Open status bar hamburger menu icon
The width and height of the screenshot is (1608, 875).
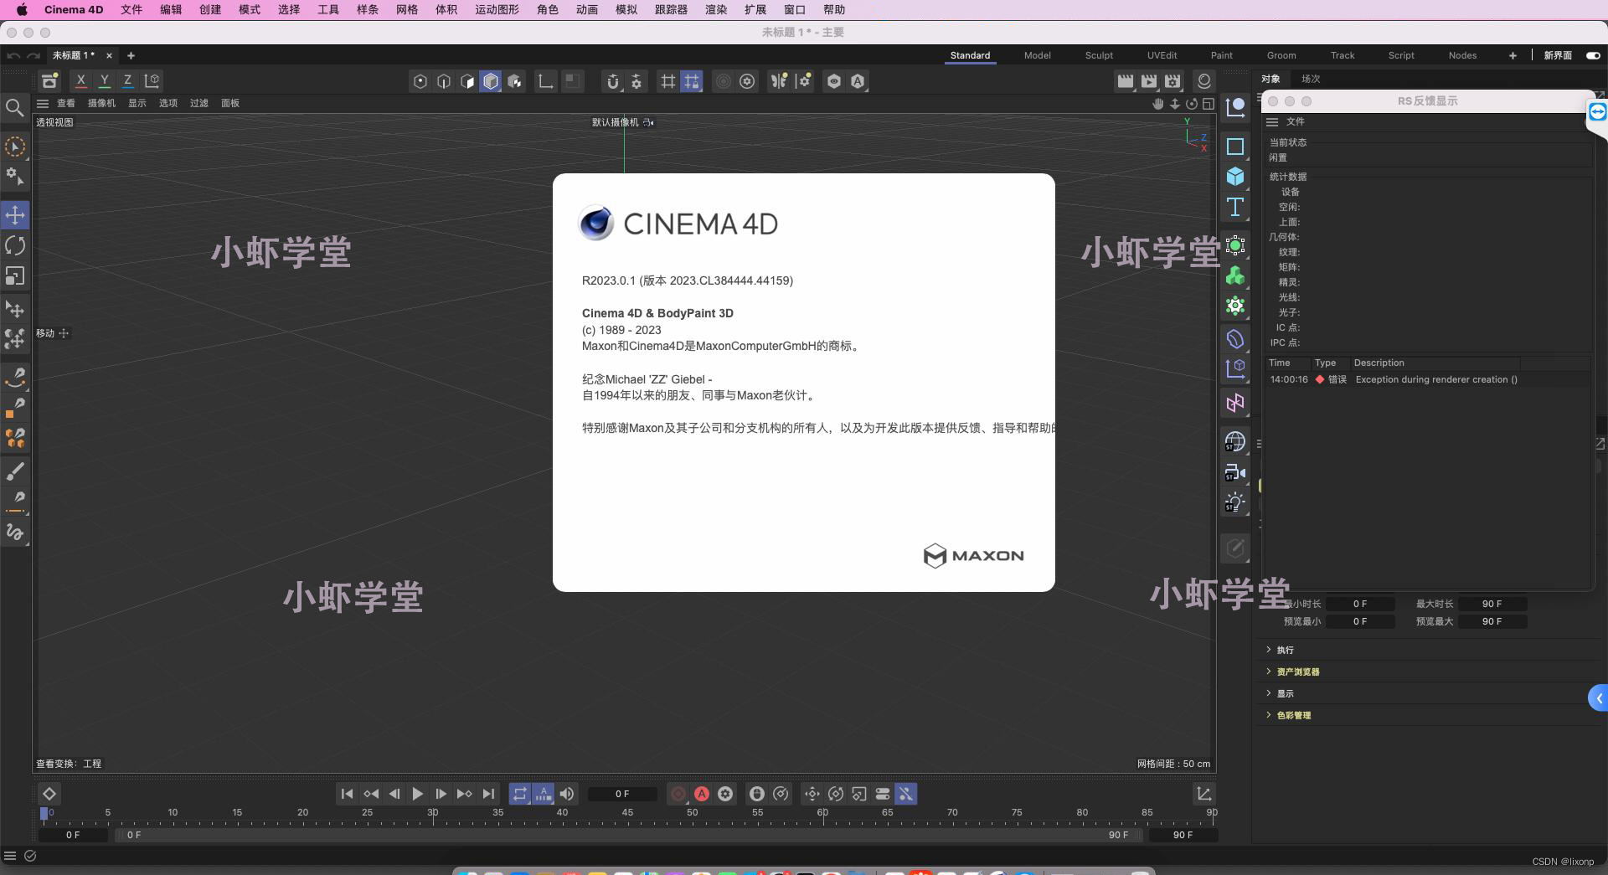pyautogui.click(x=10, y=856)
